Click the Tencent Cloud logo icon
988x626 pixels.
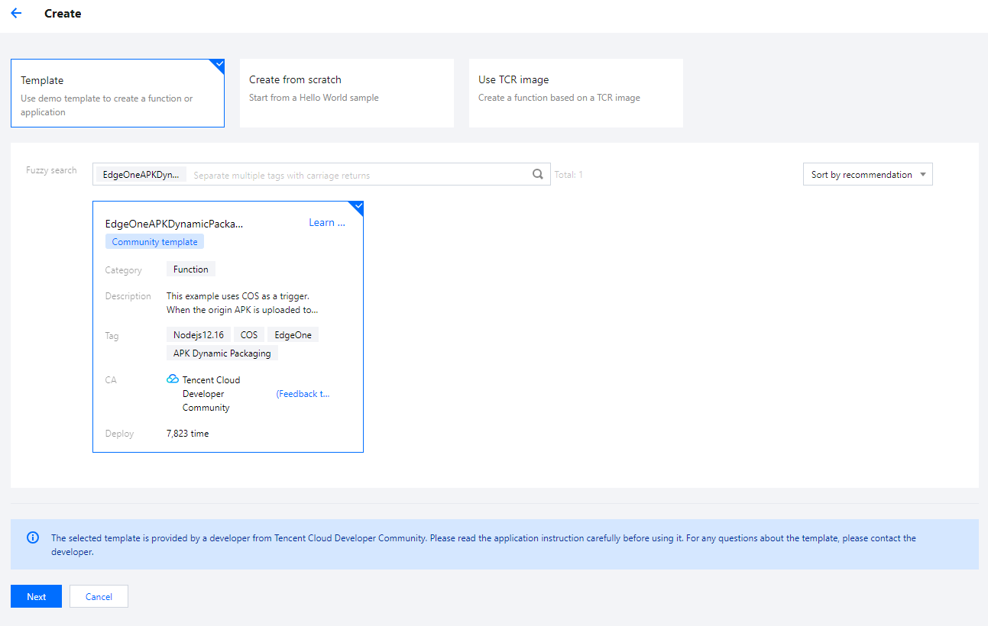(x=173, y=379)
